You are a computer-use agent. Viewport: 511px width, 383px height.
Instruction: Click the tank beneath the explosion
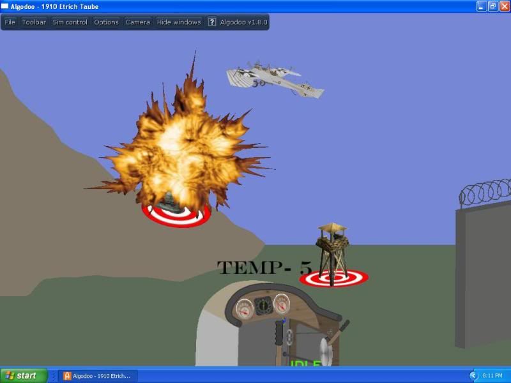pyautogui.click(x=170, y=200)
